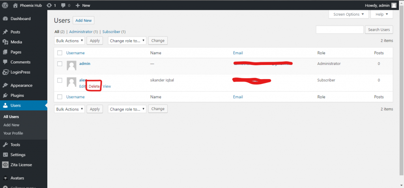404x188 pixels.
Task: Click the bottom Change button
Action: tap(158, 109)
